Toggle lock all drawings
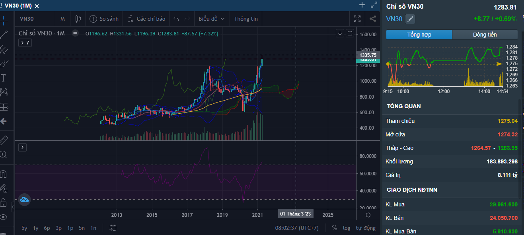 [x=4, y=202]
